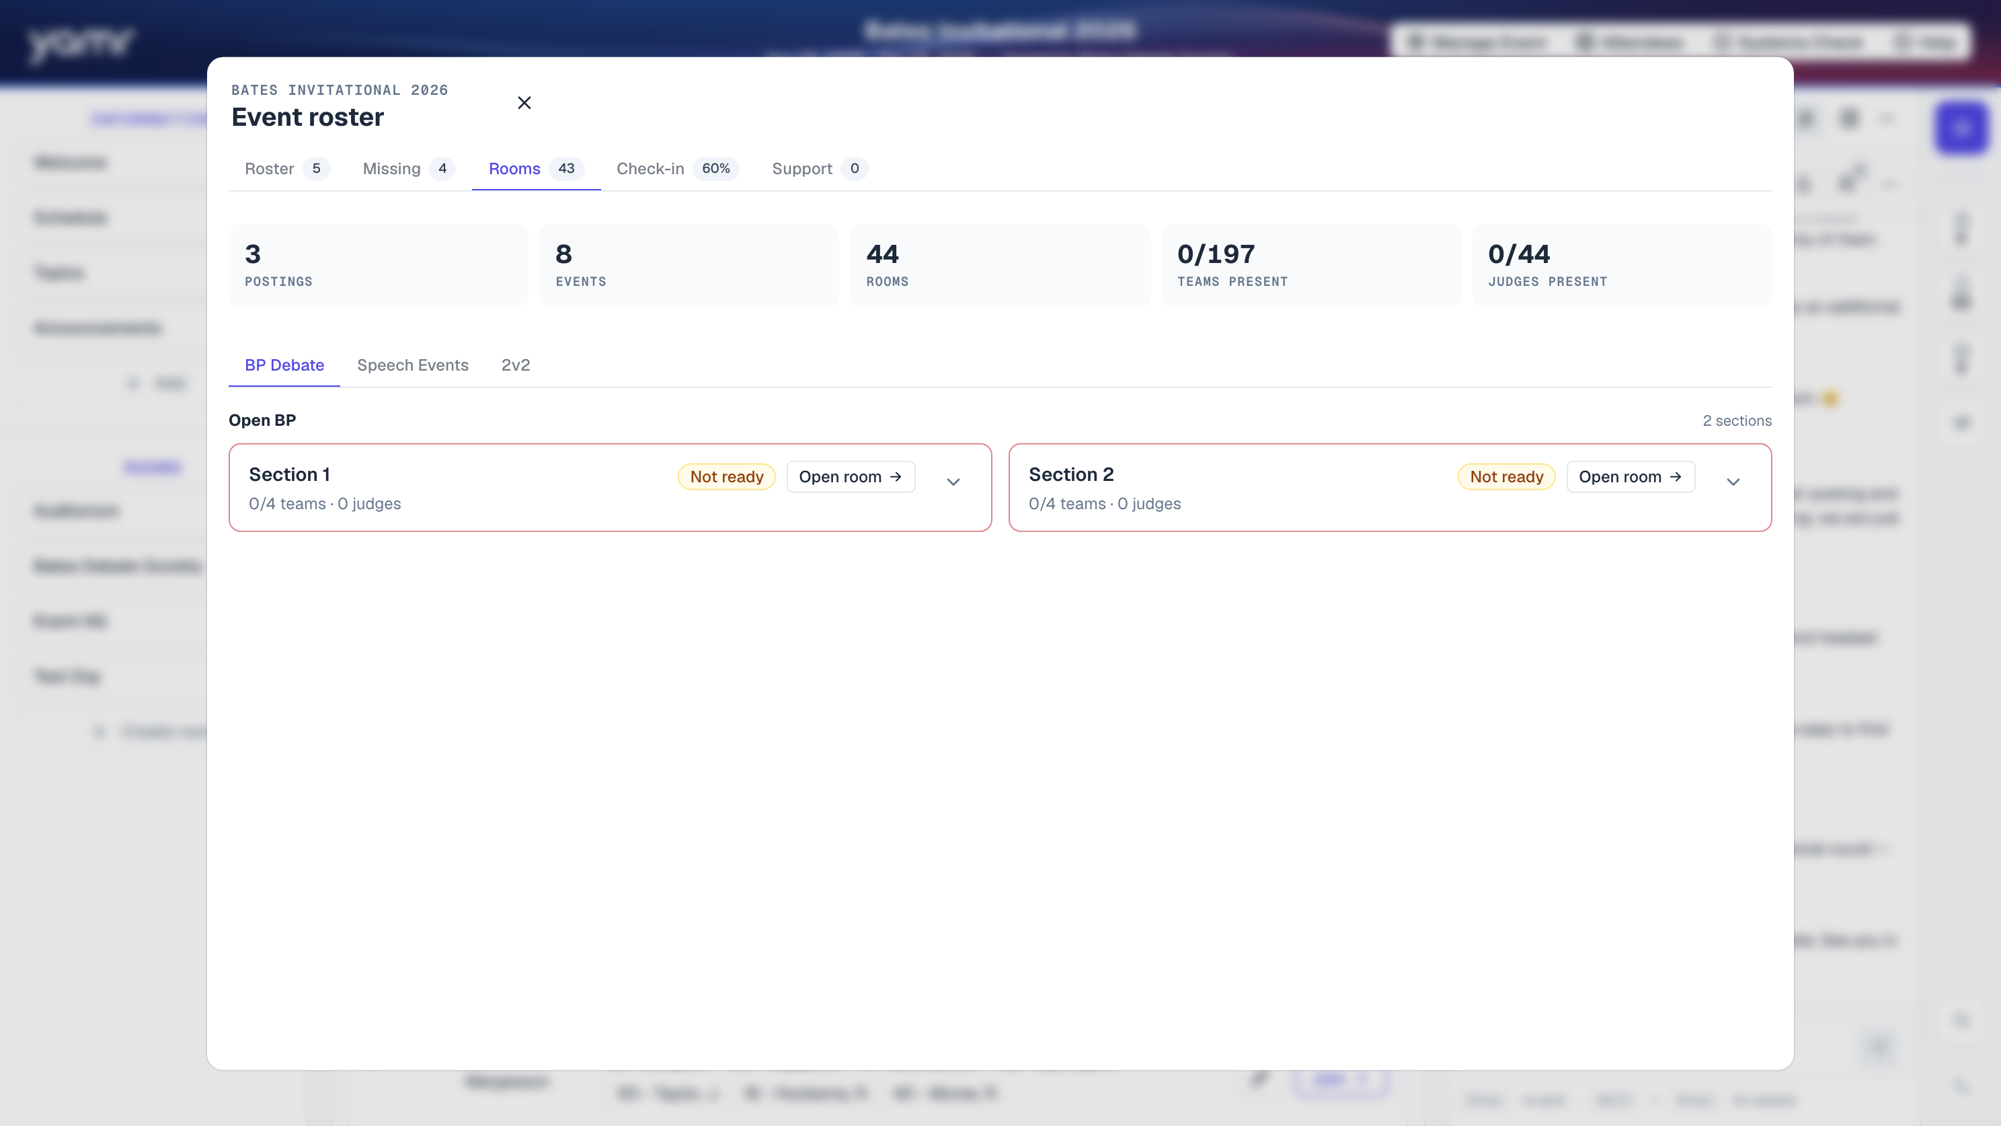Switch to Speech Events sub-tab
The image size is (2001, 1126).
412,365
